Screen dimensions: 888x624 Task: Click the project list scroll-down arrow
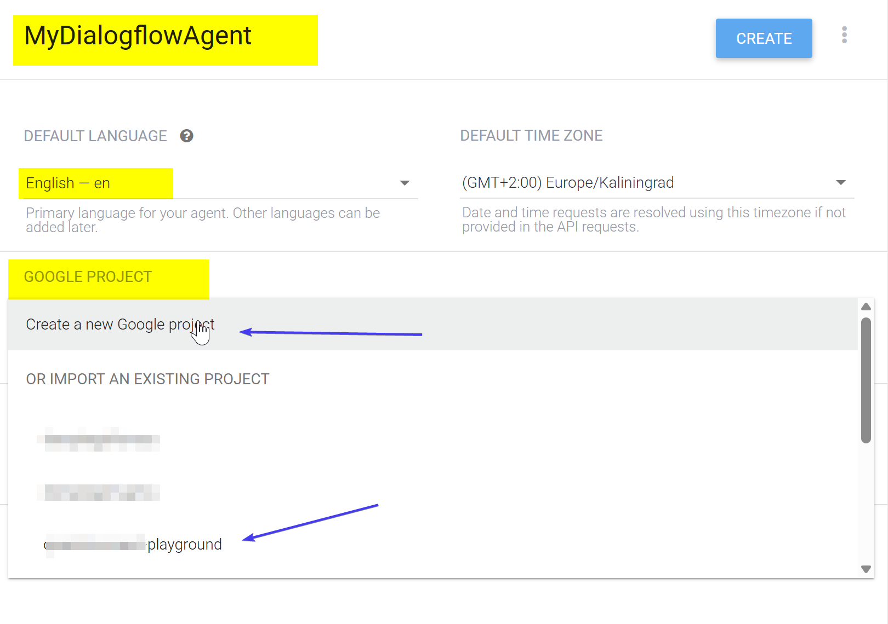click(866, 569)
